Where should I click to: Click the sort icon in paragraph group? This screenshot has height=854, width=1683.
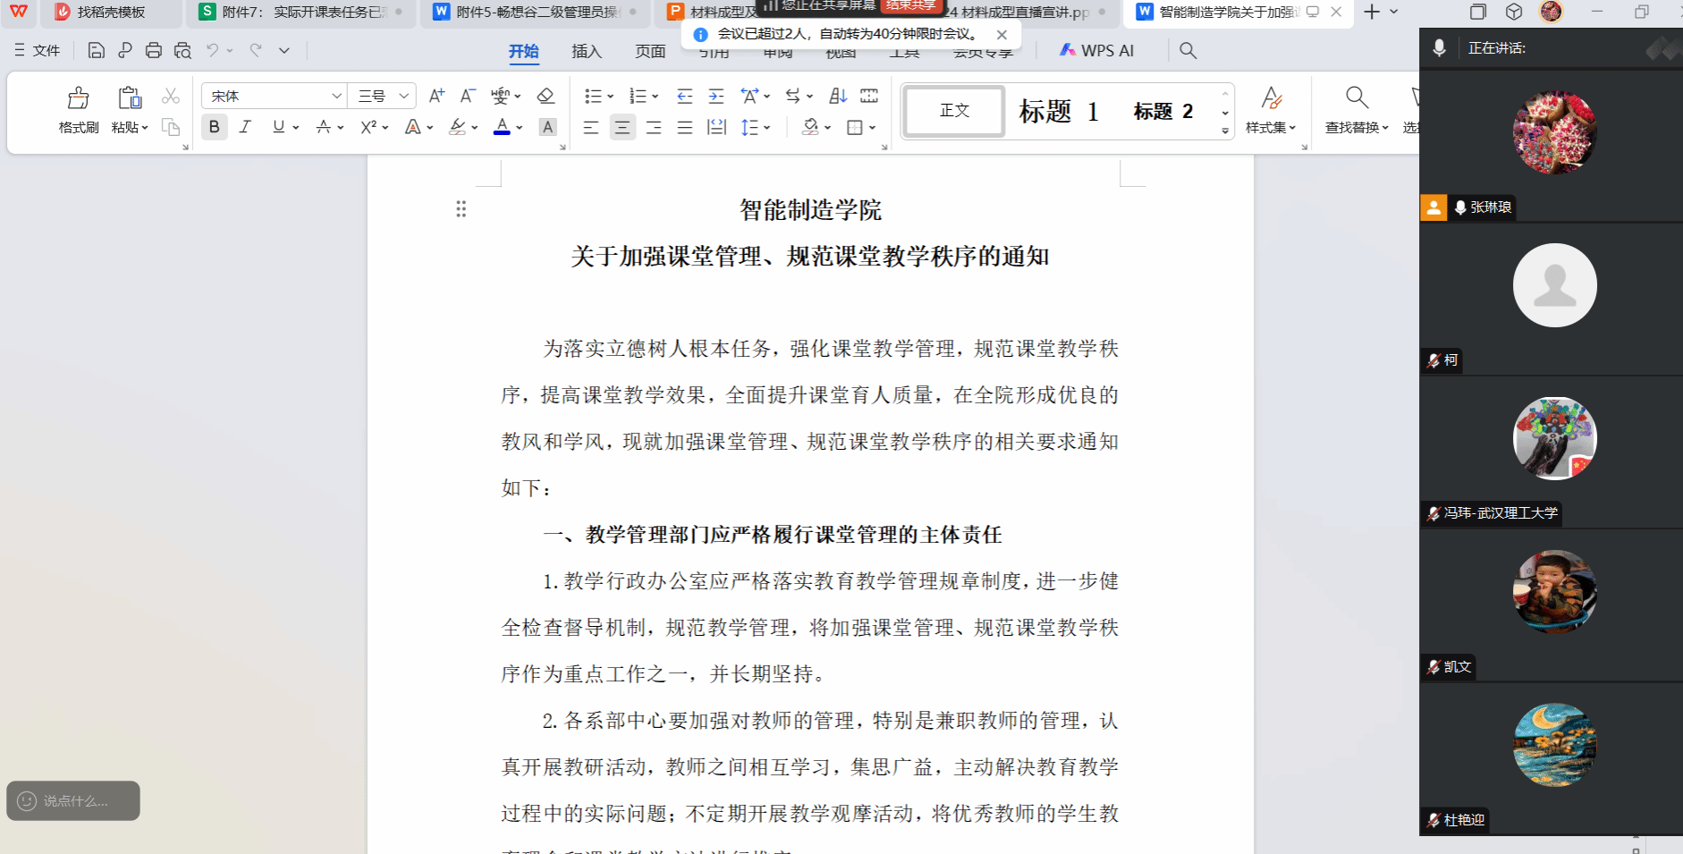pos(838,96)
